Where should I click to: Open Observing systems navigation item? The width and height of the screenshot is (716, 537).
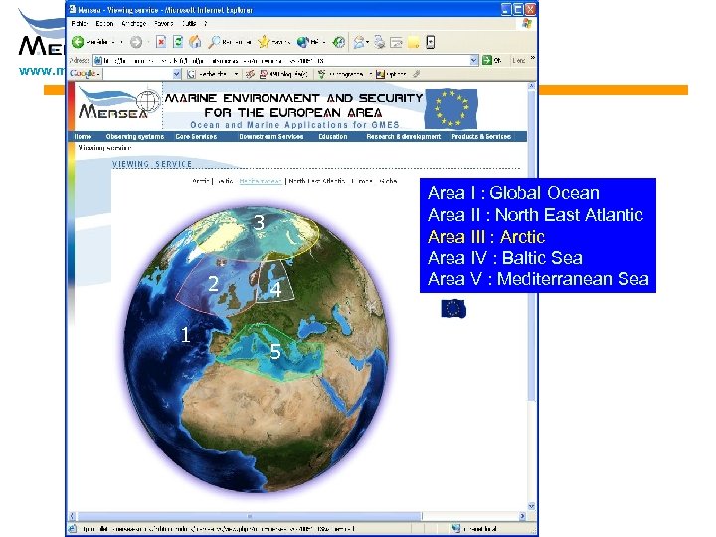[134, 137]
